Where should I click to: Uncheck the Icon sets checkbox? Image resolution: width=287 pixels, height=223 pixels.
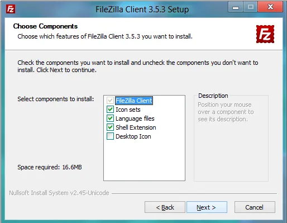[110, 110]
